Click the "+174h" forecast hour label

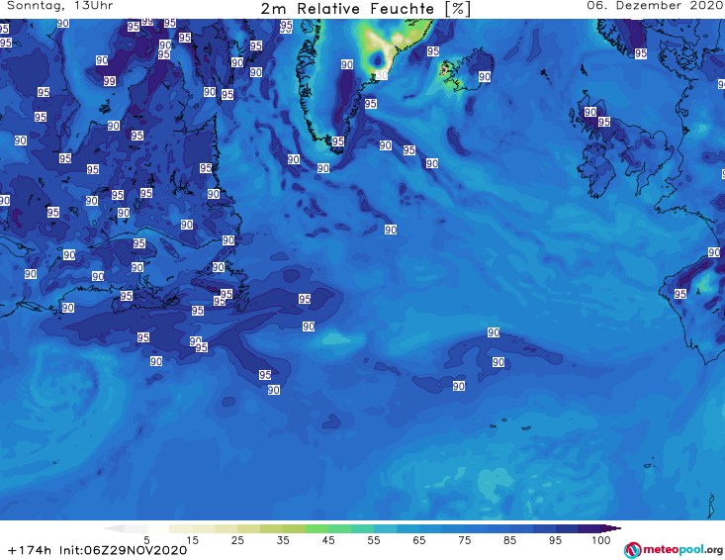click(x=30, y=550)
